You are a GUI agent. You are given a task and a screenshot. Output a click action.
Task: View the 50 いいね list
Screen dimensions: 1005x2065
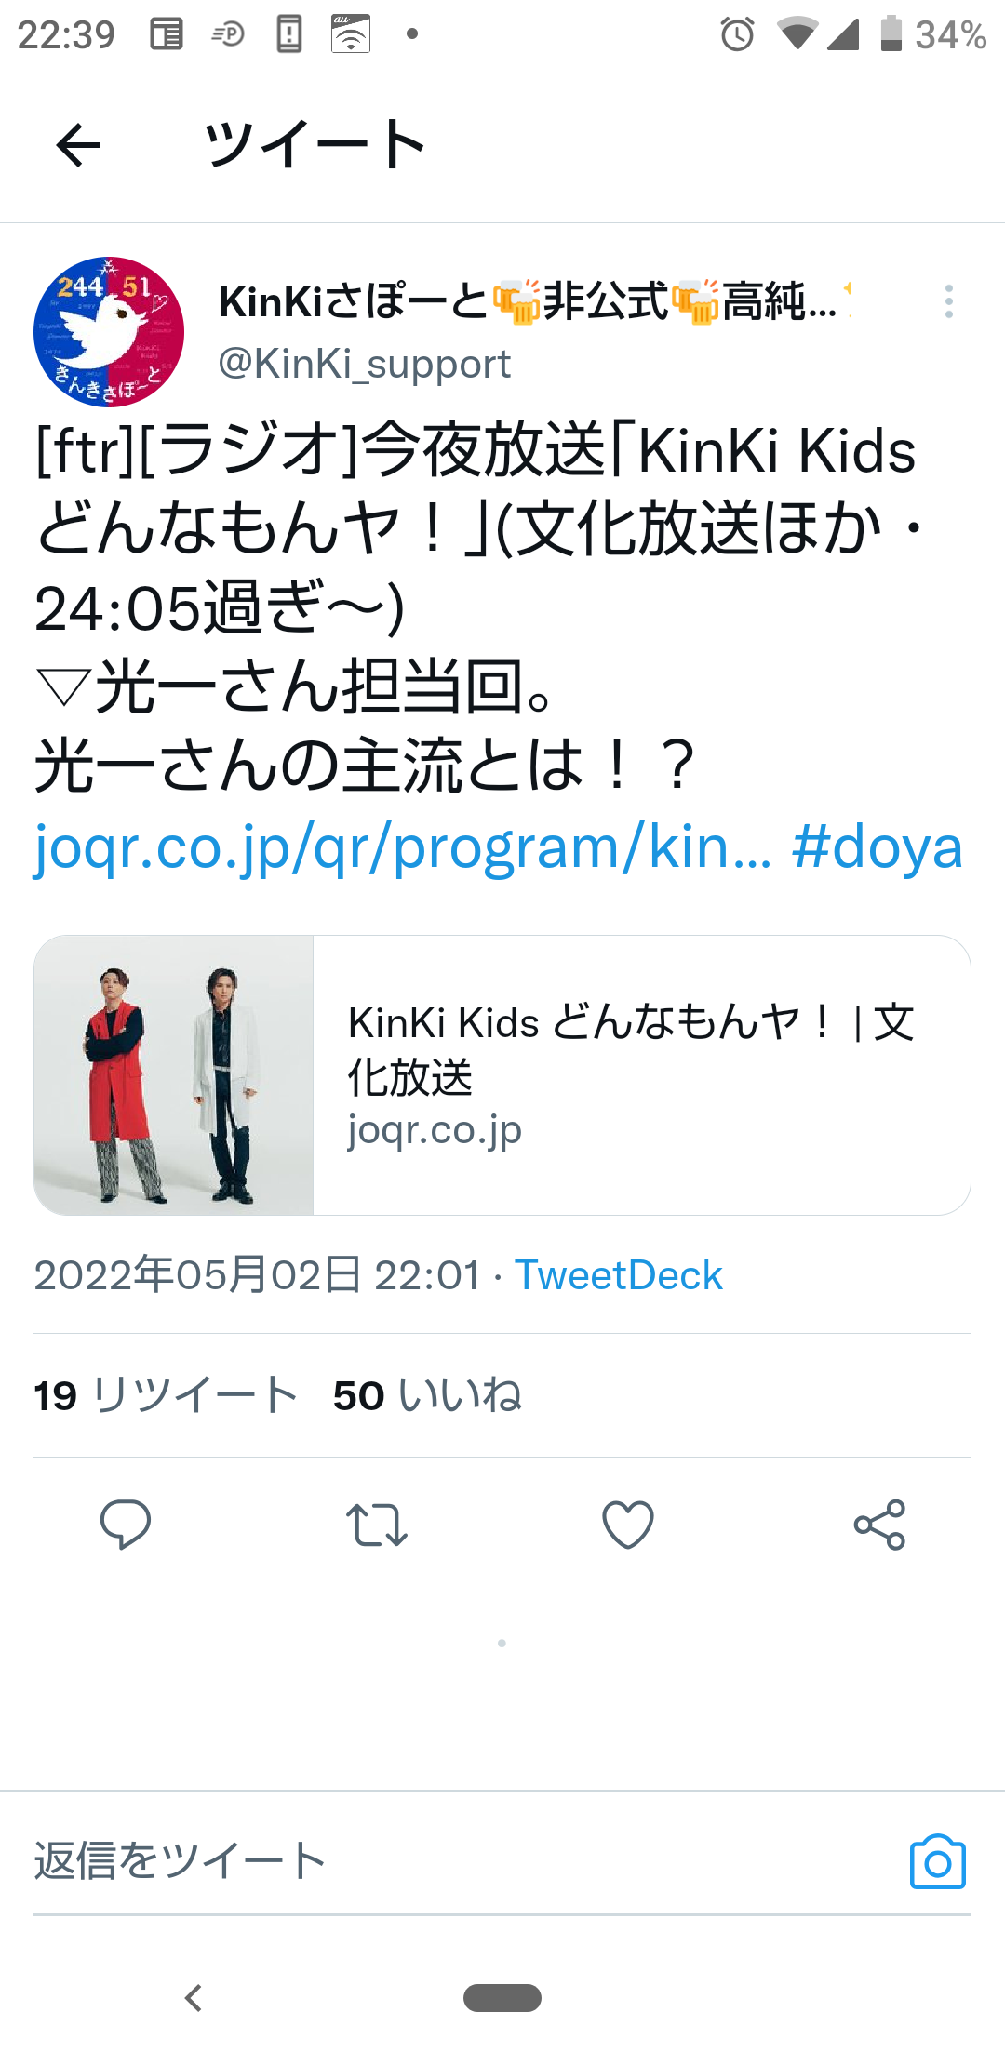(428, 1395)
